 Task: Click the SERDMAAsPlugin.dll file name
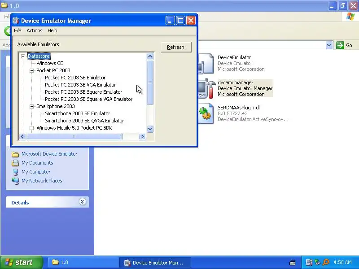pos(239,108)
